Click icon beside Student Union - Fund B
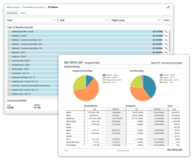This screenshot has height=160, width=193. point(10,81)
